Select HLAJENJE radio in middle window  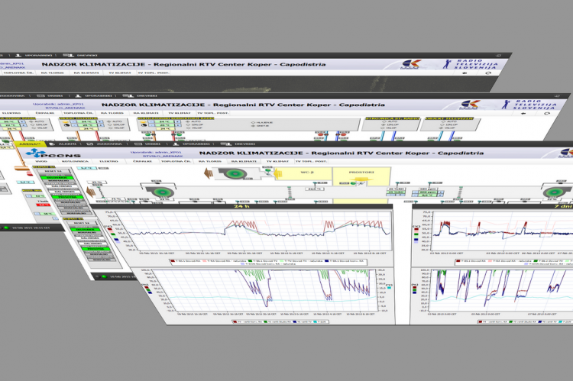click(x=253, y=122)
